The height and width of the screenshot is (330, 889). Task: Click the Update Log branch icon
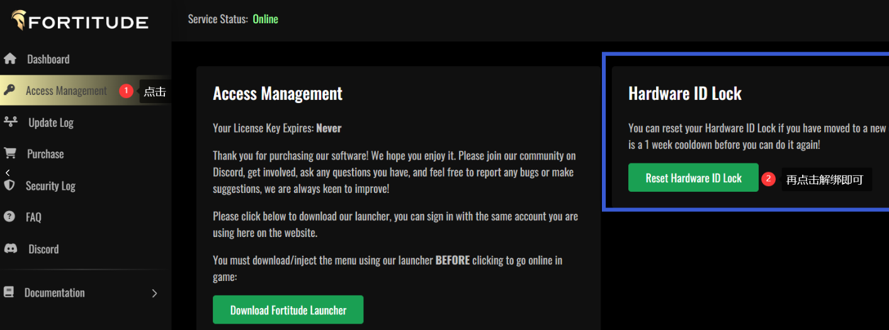coord(10,122)
